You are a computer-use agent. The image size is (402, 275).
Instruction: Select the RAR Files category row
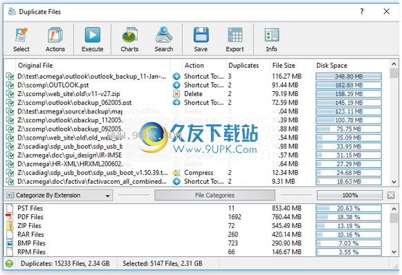(x=194, y=234)
